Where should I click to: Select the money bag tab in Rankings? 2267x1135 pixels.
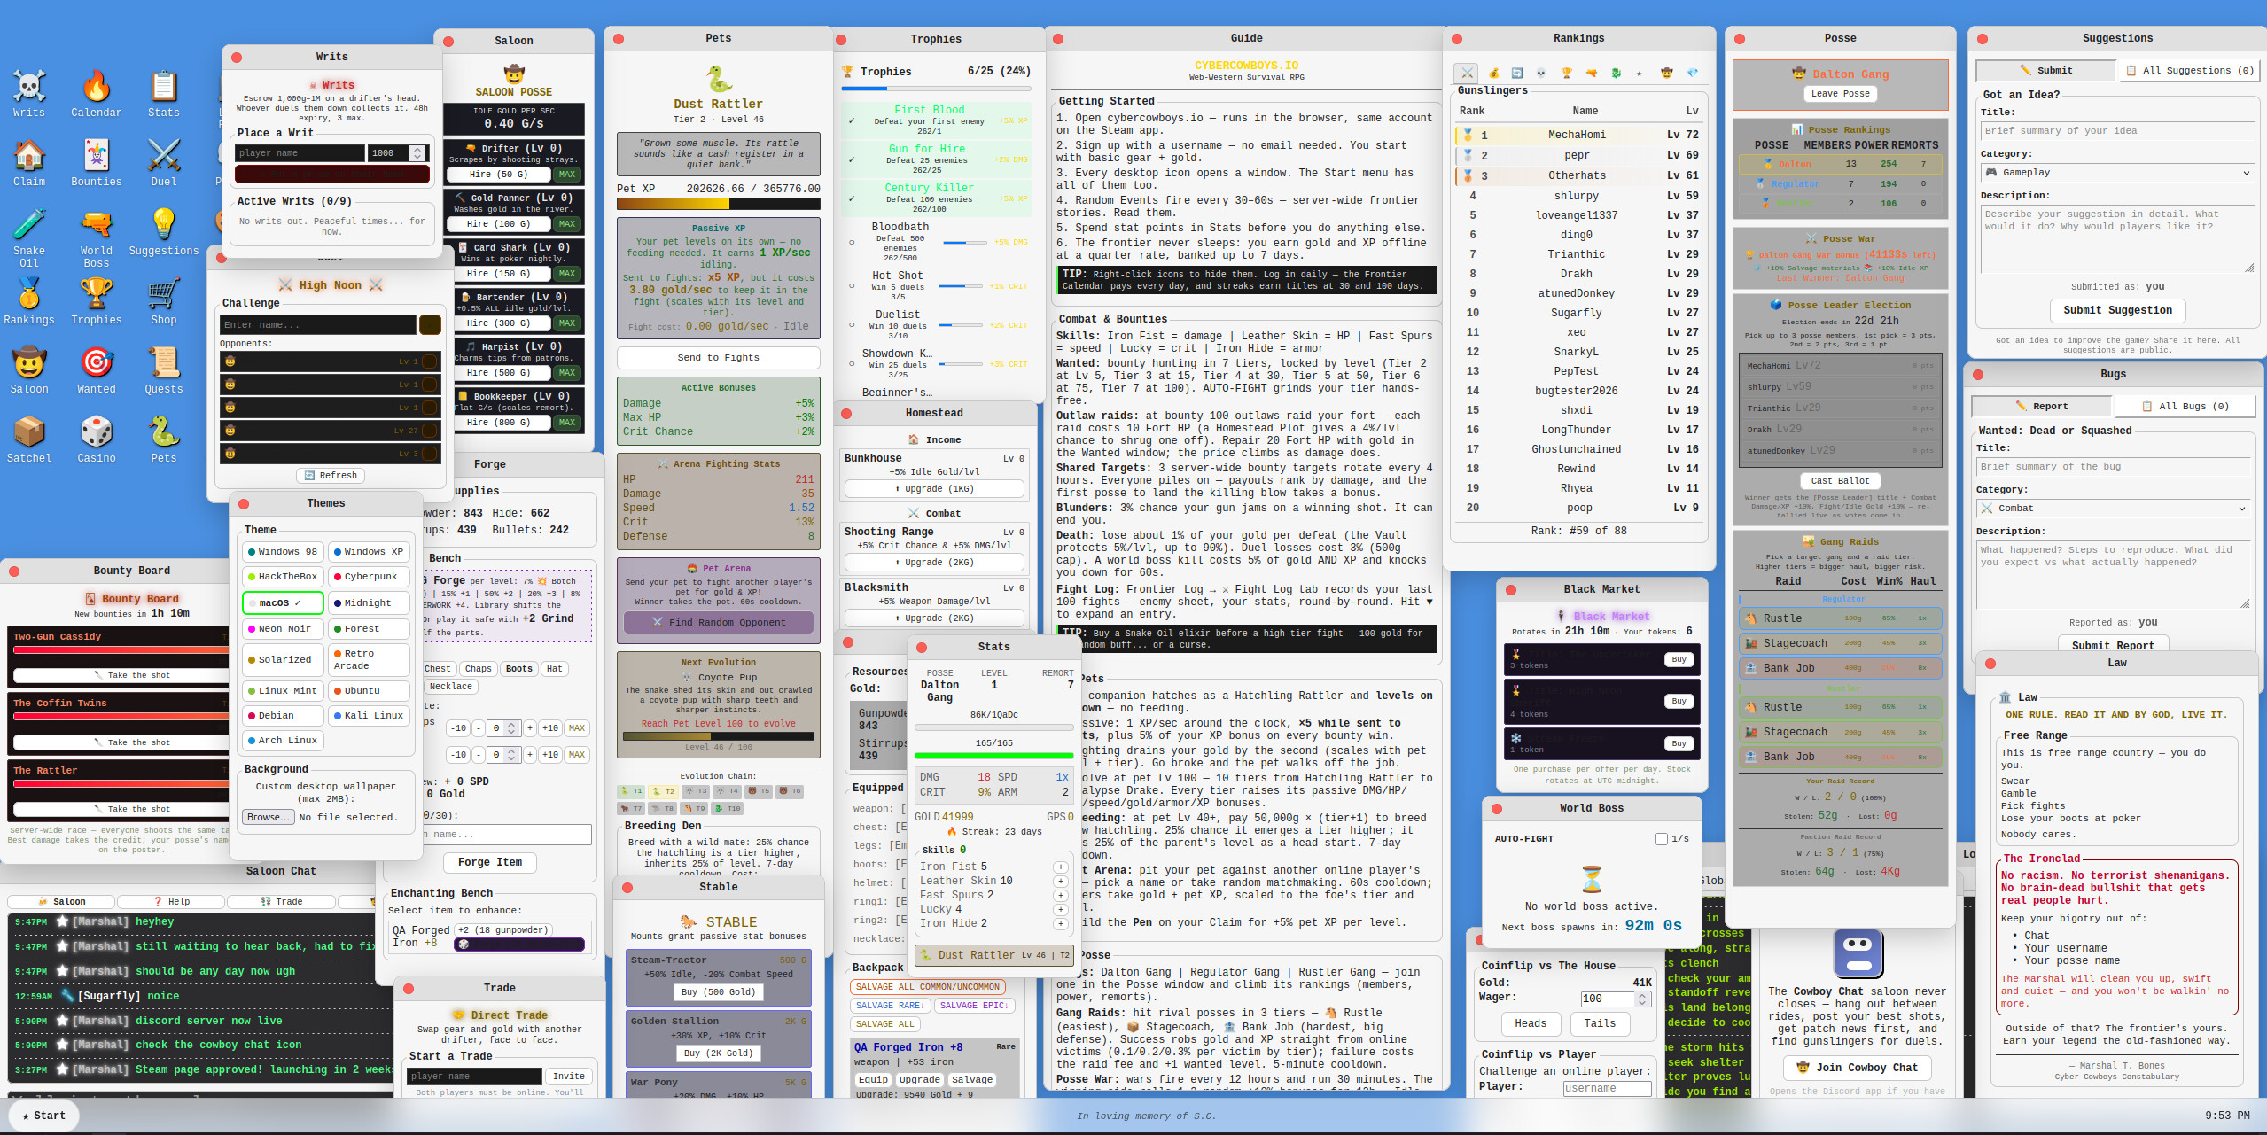click(1493, 73)
